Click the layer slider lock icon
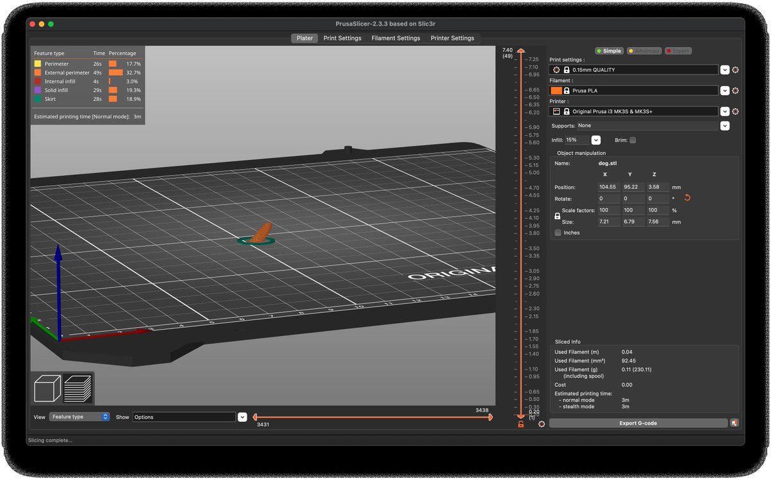Image resolution: width=771 pixels, height=480 pixels. click(521, 424)
